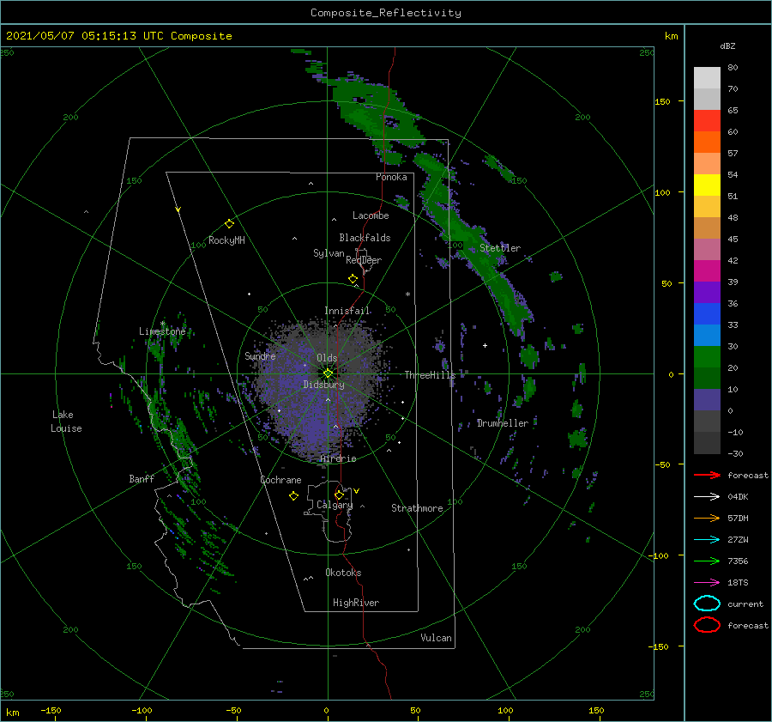Click the Lake Louise label
772x722 pixels.
click(x=66, y=422)
